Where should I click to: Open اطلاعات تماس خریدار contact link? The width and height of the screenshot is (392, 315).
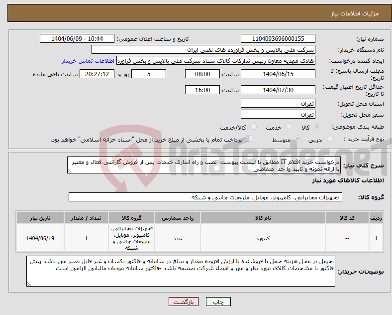[x=88, y=61]
